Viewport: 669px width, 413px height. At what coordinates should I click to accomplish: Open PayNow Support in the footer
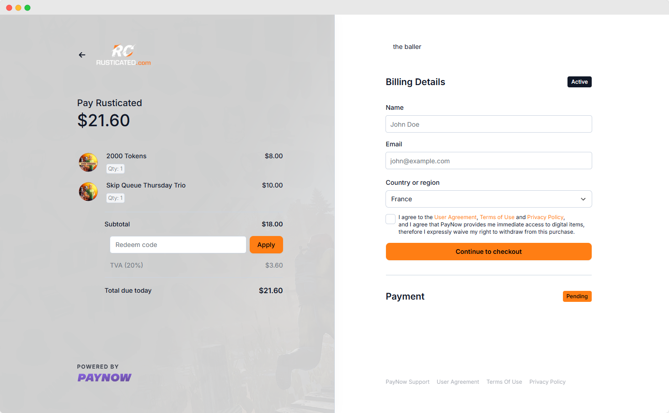coord(407,382)
